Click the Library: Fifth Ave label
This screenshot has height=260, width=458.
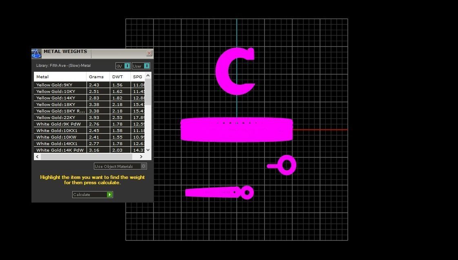click(63, 66)
